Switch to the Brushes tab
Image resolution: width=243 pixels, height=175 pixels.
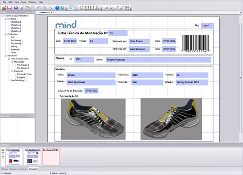[x=14, y=169]
